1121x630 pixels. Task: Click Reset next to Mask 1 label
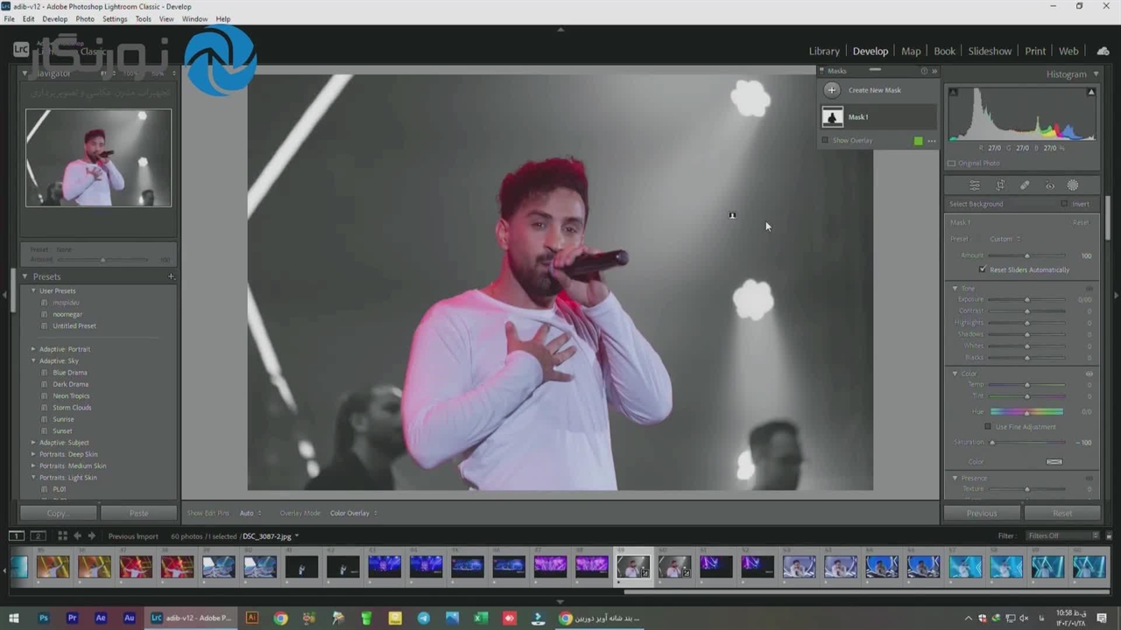coord(1081,222)
